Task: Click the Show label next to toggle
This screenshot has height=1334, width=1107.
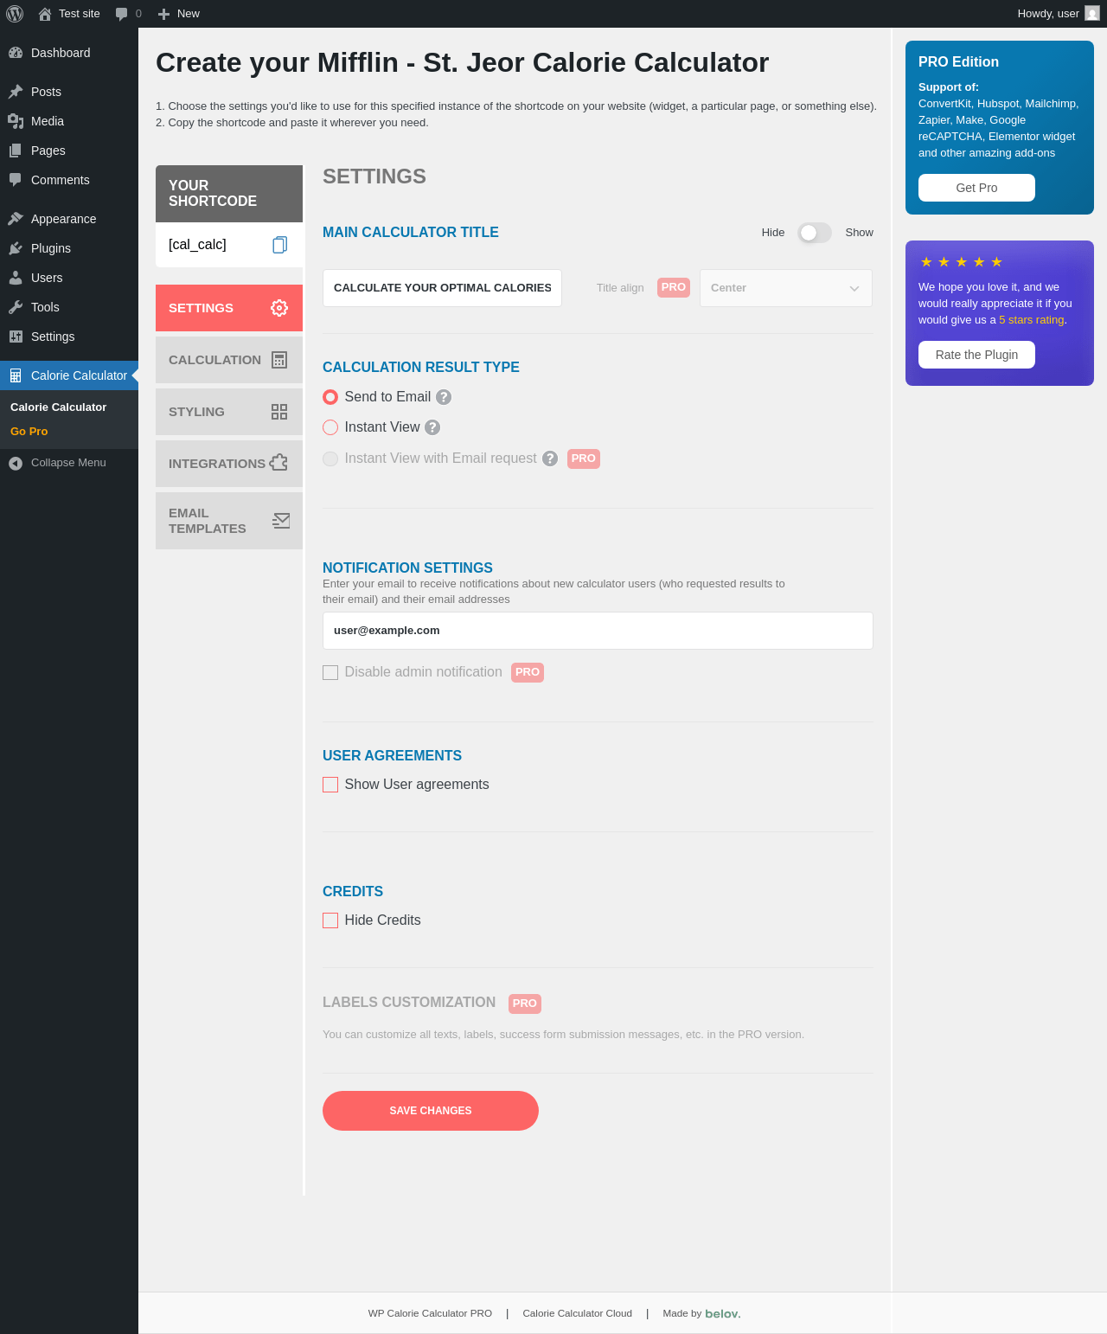Action: pyautogui.click(x=859, y=233)
